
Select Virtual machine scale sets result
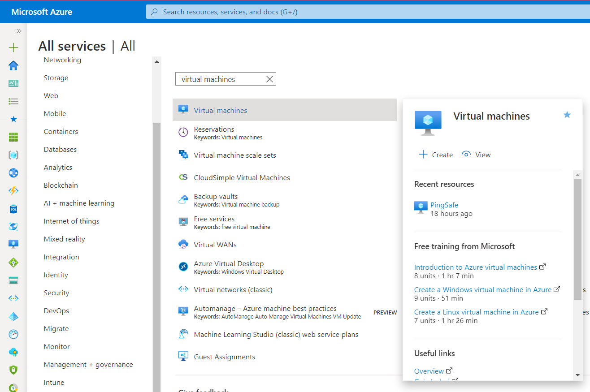235,155
